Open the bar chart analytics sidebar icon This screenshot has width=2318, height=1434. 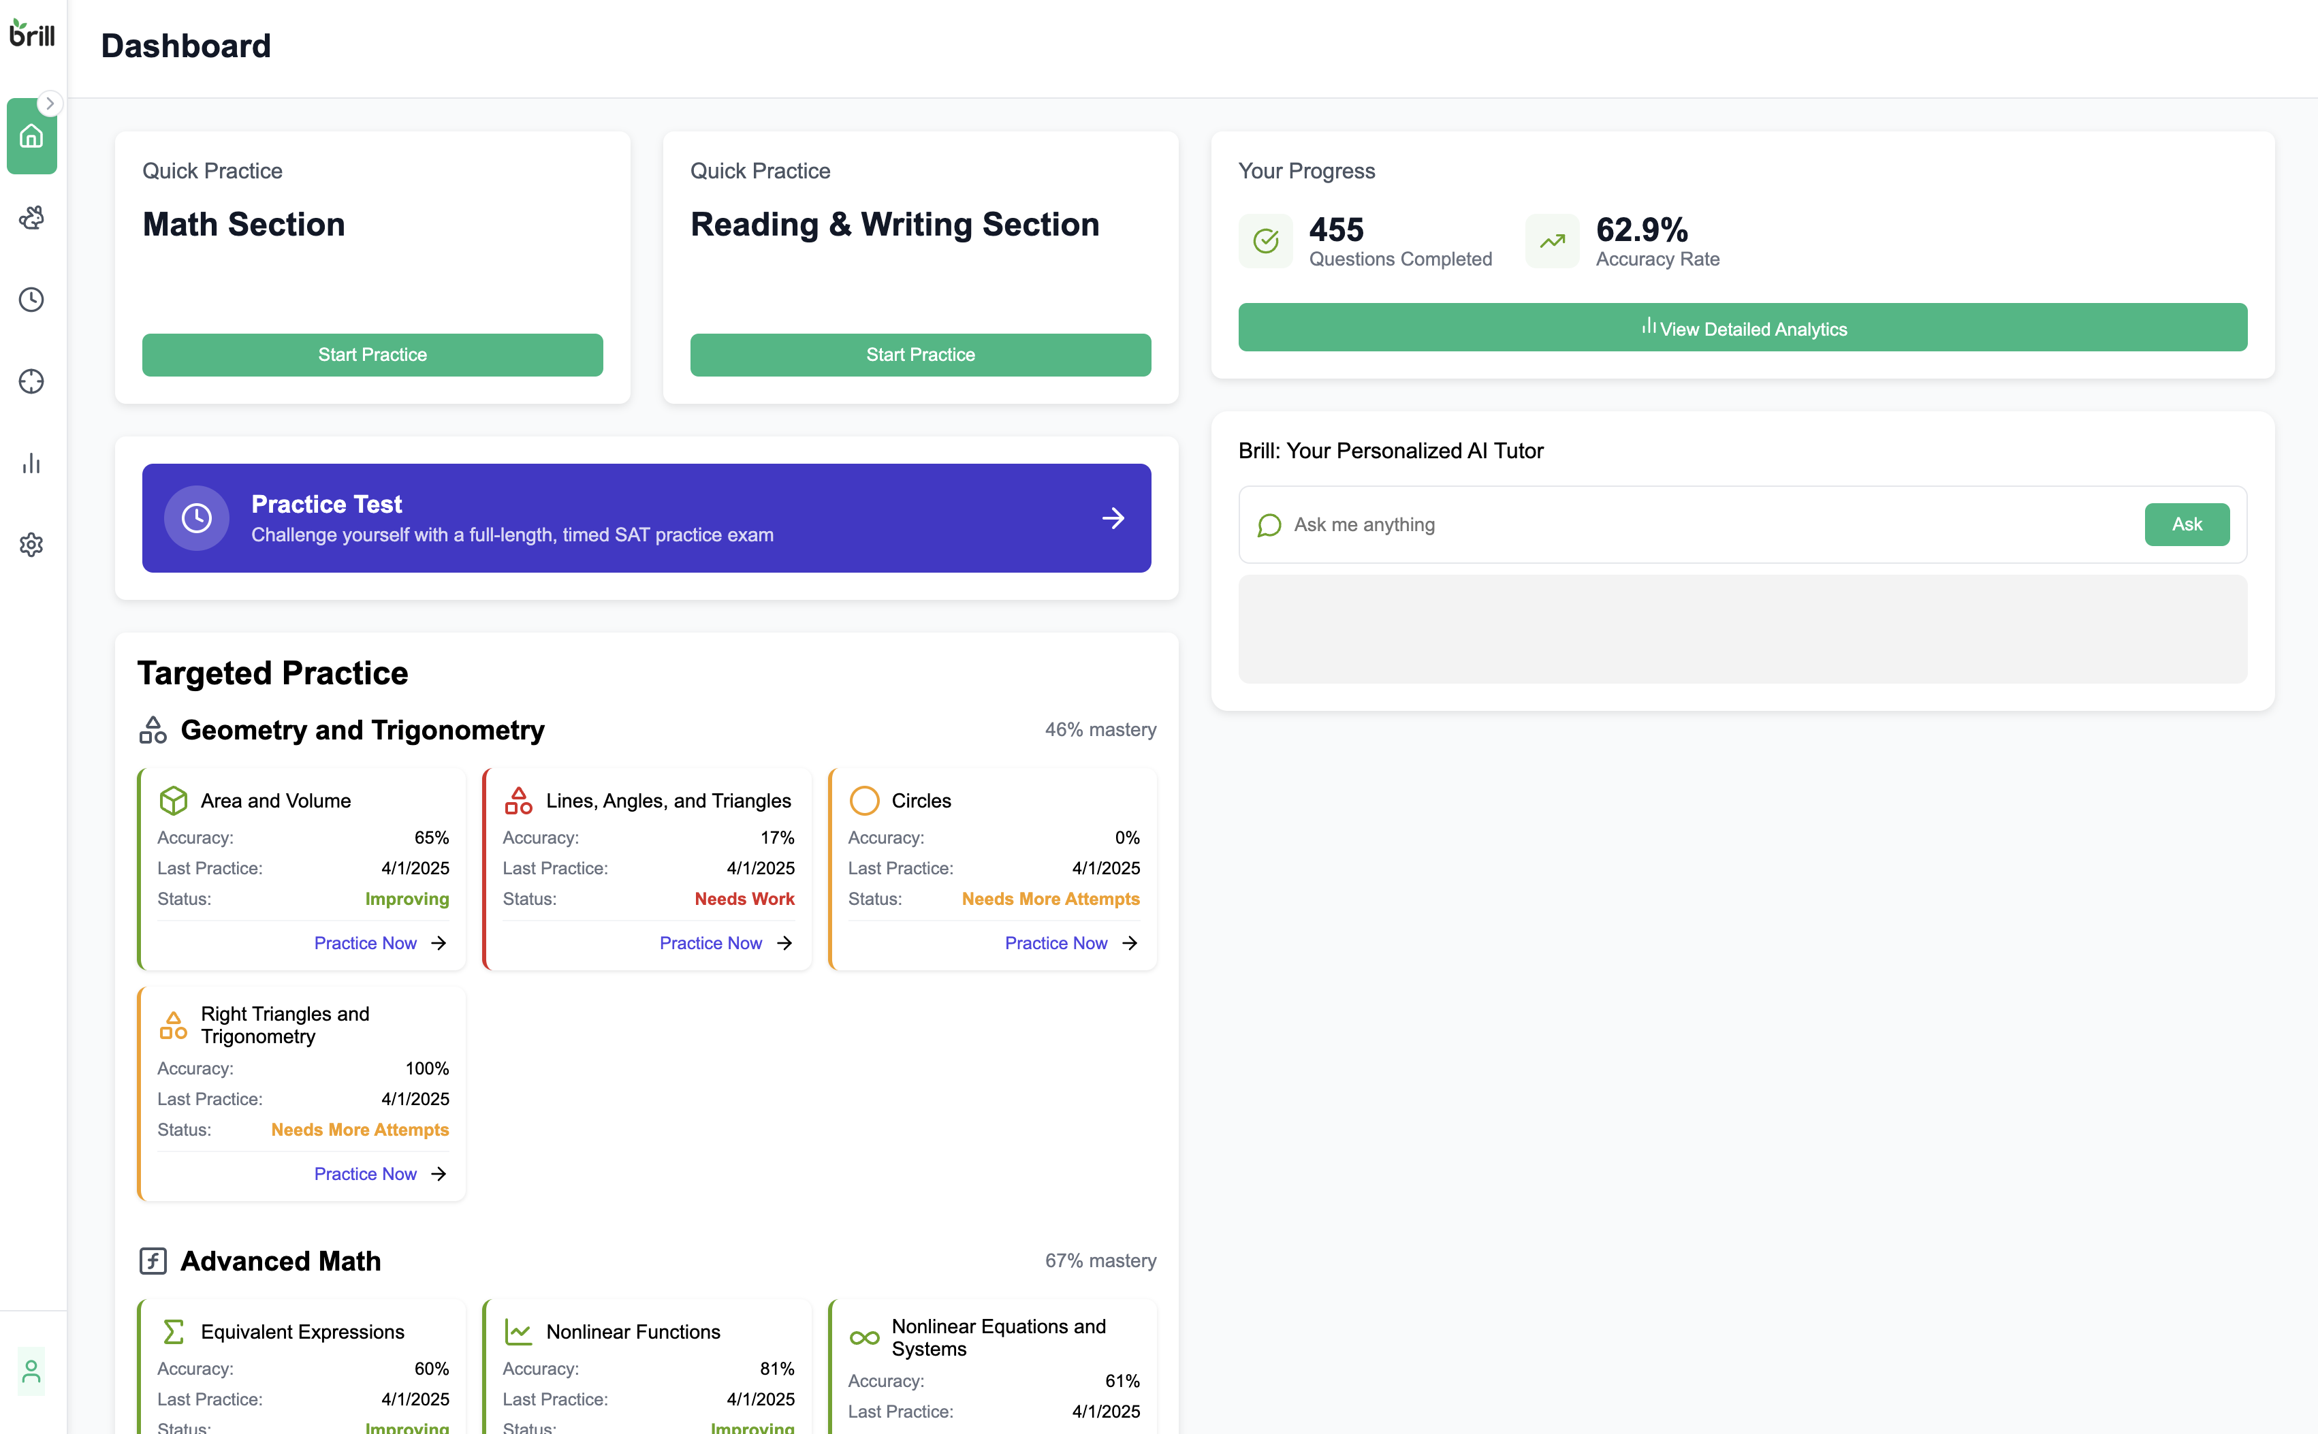pyautogui.click(x=31, y=463)
